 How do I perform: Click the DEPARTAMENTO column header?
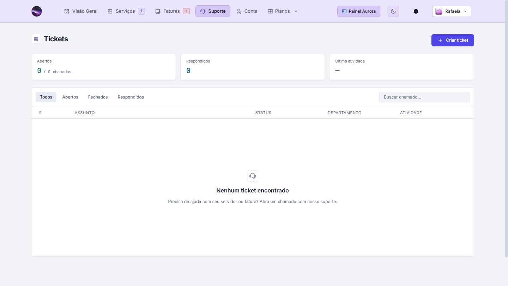coord(345,113)
